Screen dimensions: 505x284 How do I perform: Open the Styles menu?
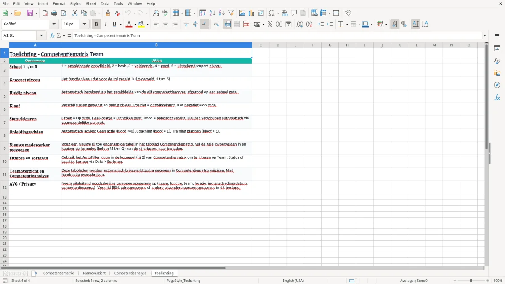[x=76, y=3]
